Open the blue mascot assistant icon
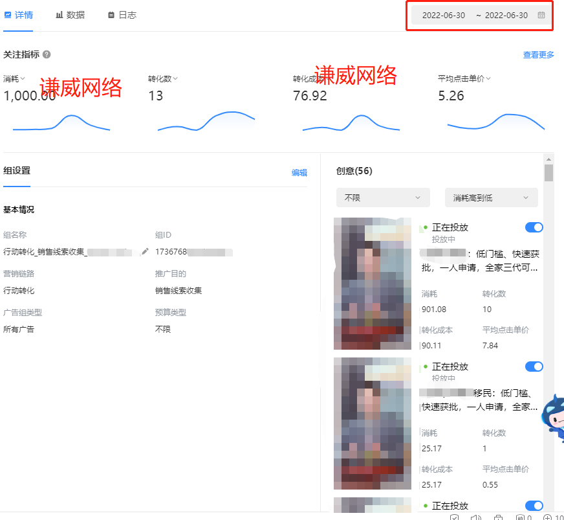The width and height of the screenshot is (564, 520). click(553, 418)
